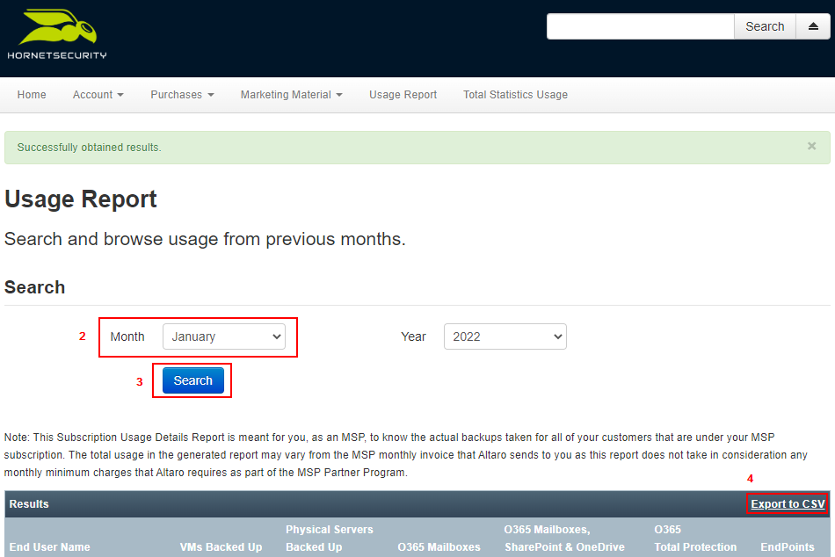Open the Month dropdown showing January
Image resolution: width=835 pixels, height=557 pixels.
pyautogui.click(x=223, y=336)
